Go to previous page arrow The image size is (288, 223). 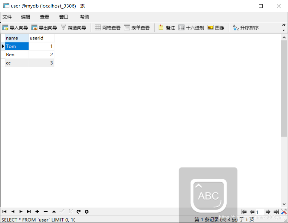[252, 212]
